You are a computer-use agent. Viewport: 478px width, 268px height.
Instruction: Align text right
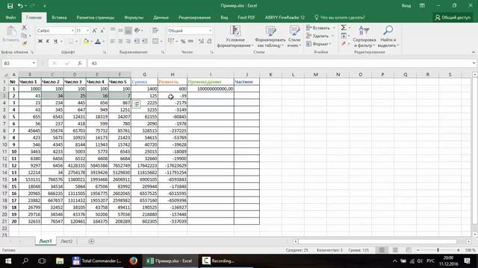click(x=128, y=41)
